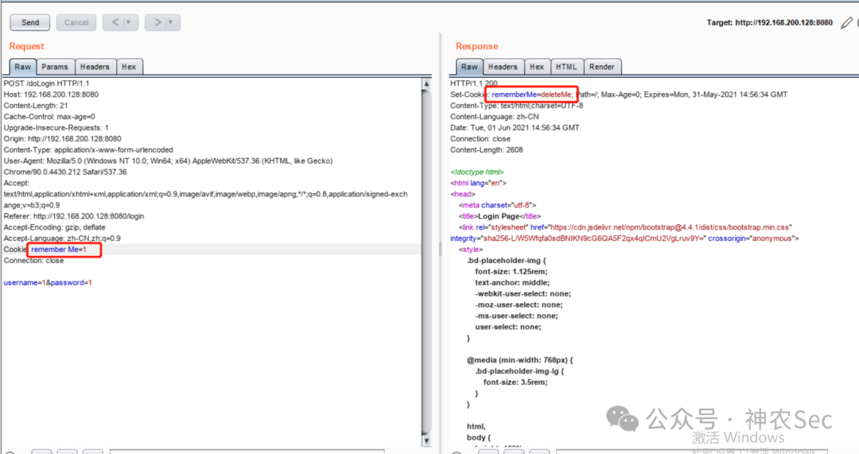The height and width of the screenshot is (454, 859).
Task: Click the 'Upgrade-Insecure-Requests: 1' line
Action: (56, 127)
